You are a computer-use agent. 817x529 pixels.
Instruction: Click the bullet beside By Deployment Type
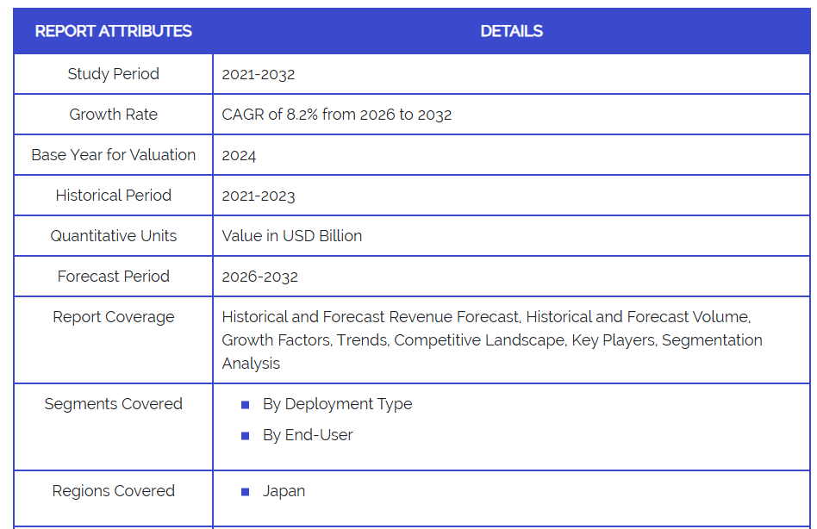245,405
